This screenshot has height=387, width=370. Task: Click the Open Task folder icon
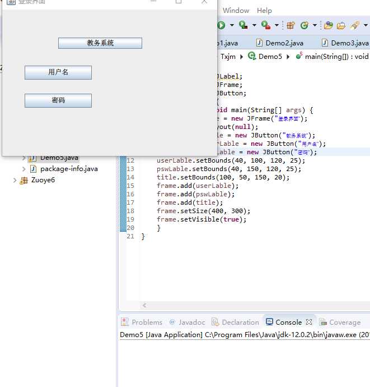click(x=341, y=25)
